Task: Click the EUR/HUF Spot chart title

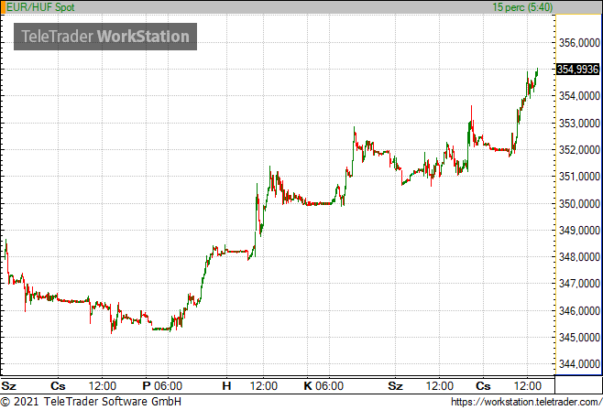Action: point(40,7)
